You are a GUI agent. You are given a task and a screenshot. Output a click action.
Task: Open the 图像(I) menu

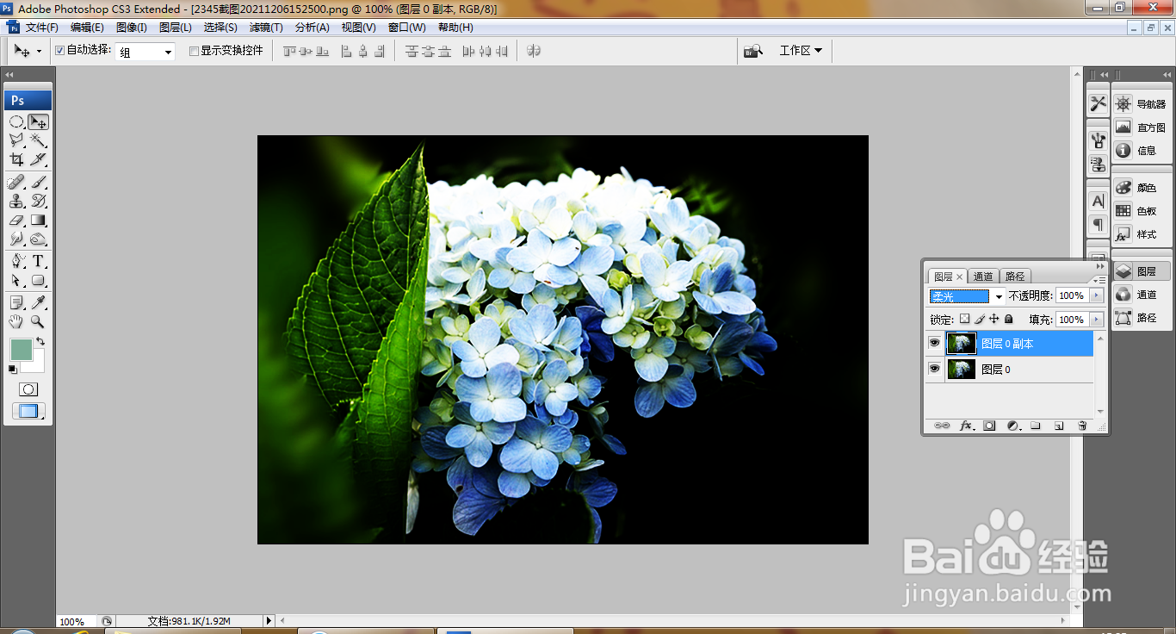coord(132,28)
